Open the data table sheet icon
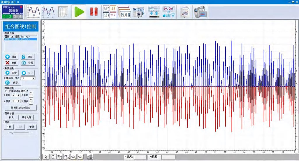Image resolution: width=299 pixels, height=161 pixels. point(63,12)
